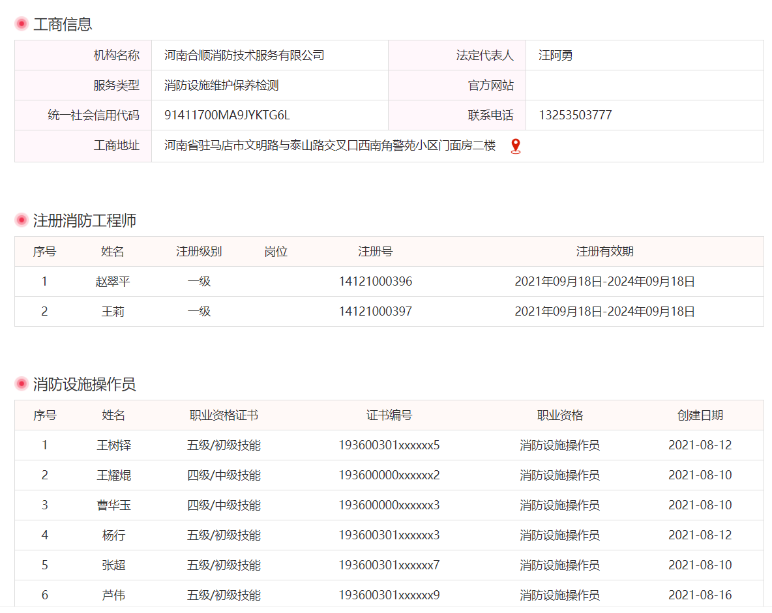Click the 消防设施操作员 section bullet icon
772x613 pixels.
(22, 384)
